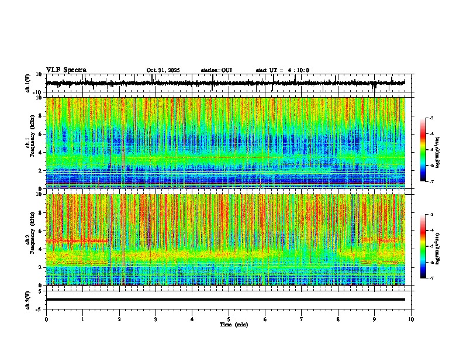Click the "station=OUI" label
This screenshot has width=463, height=358.
(216, 70)
